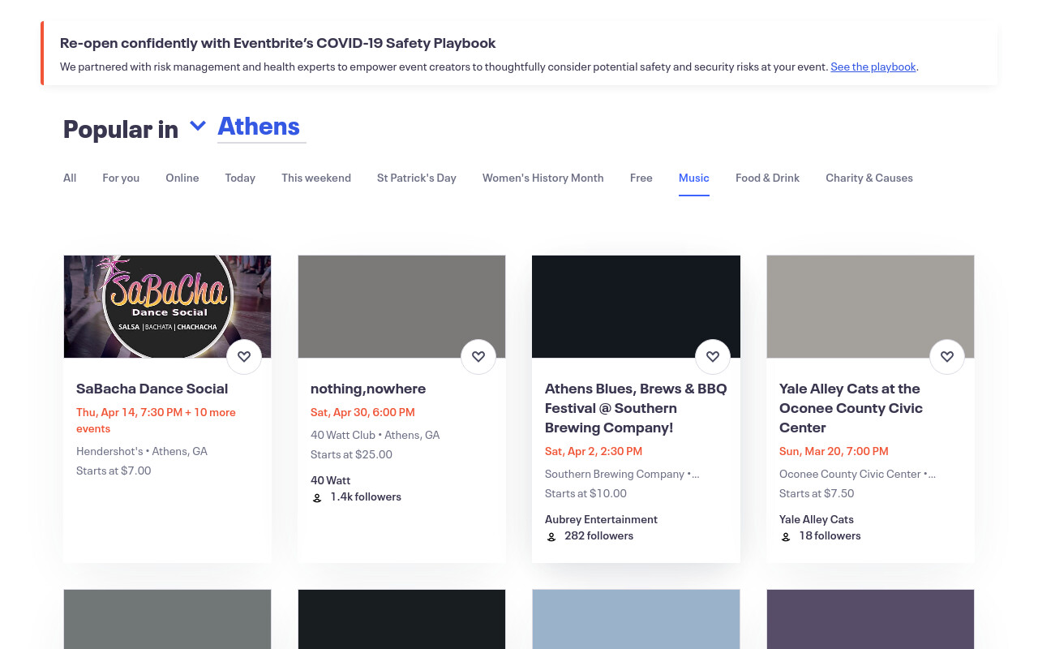
Task: Click the Sat, Apr 30, 6:00 PM date
Action: tap(362, 412)
